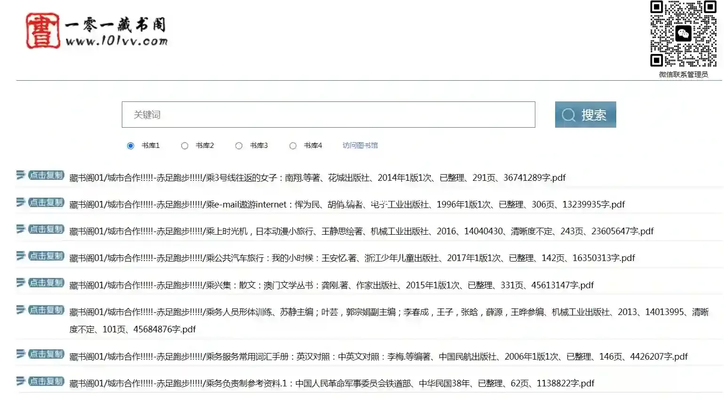
Task: Click 点击复制 for 乘公共汽车旅行 row
Action: click(46, 256)
